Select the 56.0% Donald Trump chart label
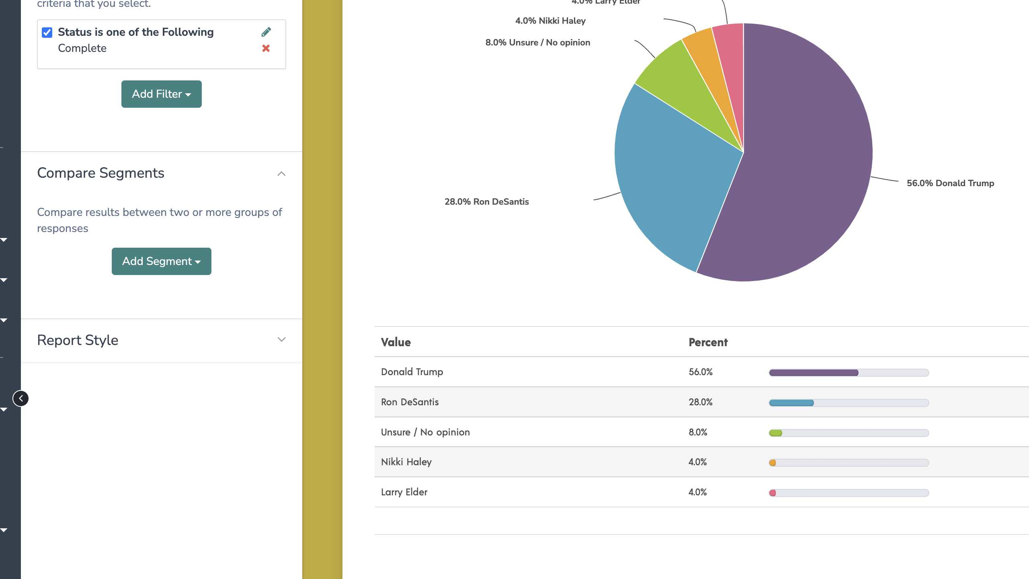The image size is (1029, 579). coord(950,183)
